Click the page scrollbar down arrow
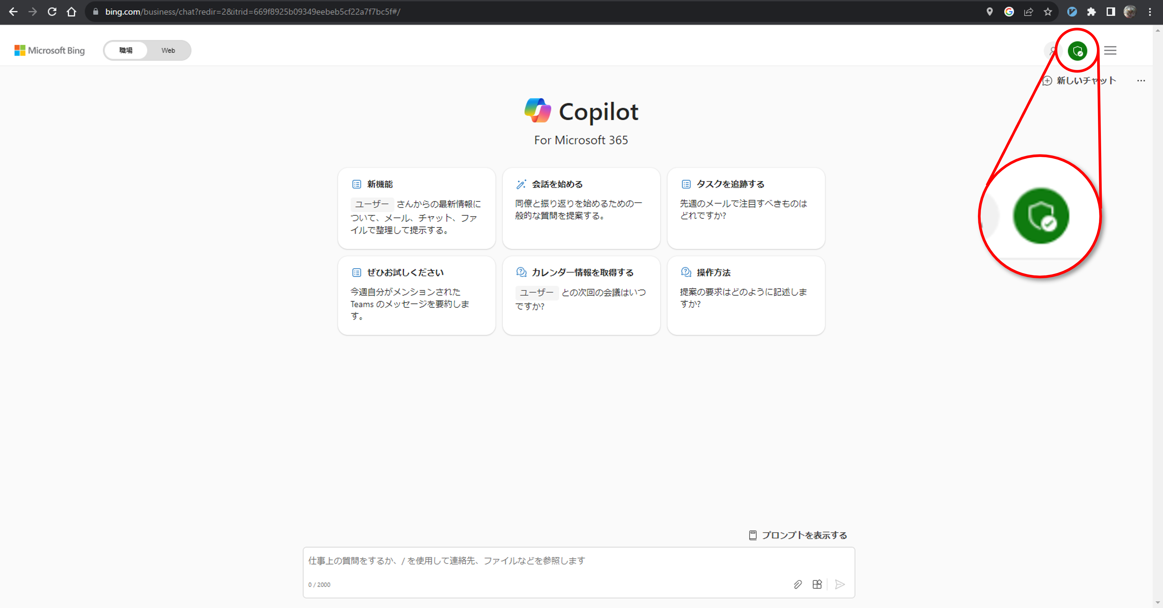 point(1158,603)
